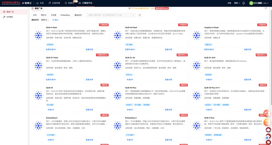Screen dimensions: 272x145
Task: Click the GLM-4V-Flash model logo
Action: (x=117, y=36)
